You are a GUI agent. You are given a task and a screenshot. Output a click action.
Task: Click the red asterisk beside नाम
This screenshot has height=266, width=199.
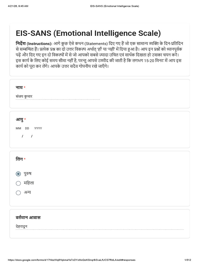point(25,88)
